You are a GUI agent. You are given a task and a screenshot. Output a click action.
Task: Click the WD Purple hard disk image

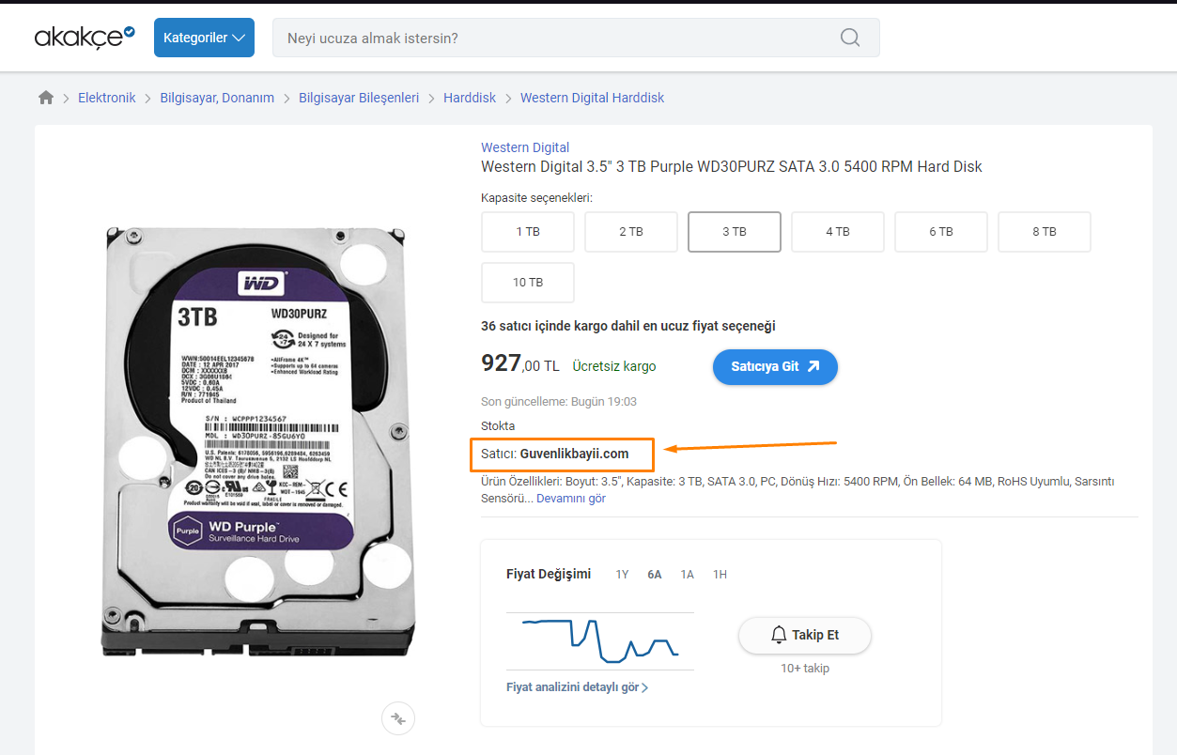(x=257, y=441)
